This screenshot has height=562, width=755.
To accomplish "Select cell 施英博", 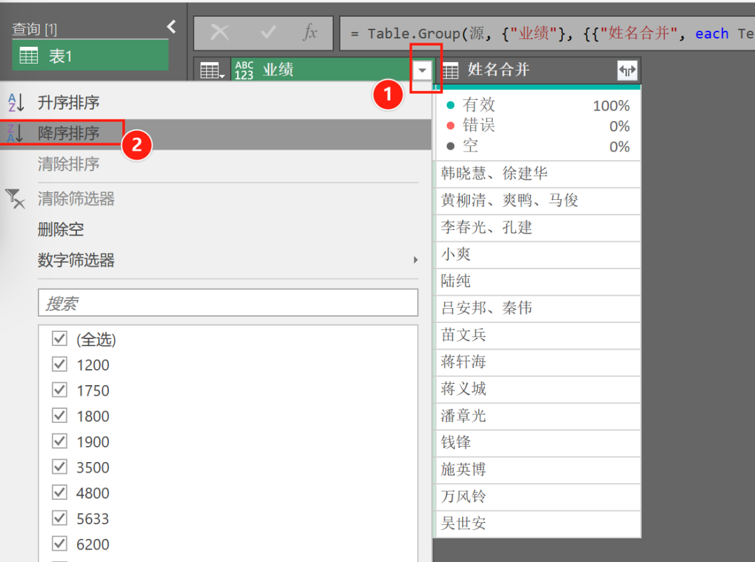I will [538, 470].
